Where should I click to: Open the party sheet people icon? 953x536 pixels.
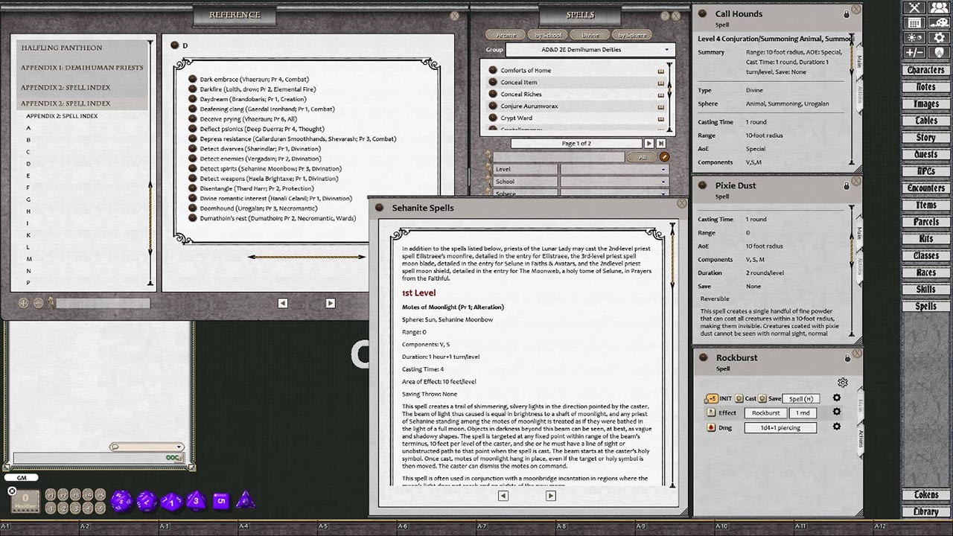click(x=939, y=7)
